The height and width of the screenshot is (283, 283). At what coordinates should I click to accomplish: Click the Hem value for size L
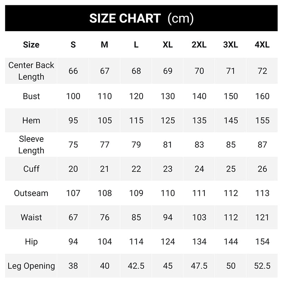pos(136,120)
